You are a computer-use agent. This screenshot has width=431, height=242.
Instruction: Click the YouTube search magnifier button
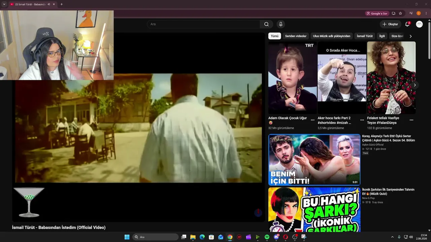(x=266, y=24)
